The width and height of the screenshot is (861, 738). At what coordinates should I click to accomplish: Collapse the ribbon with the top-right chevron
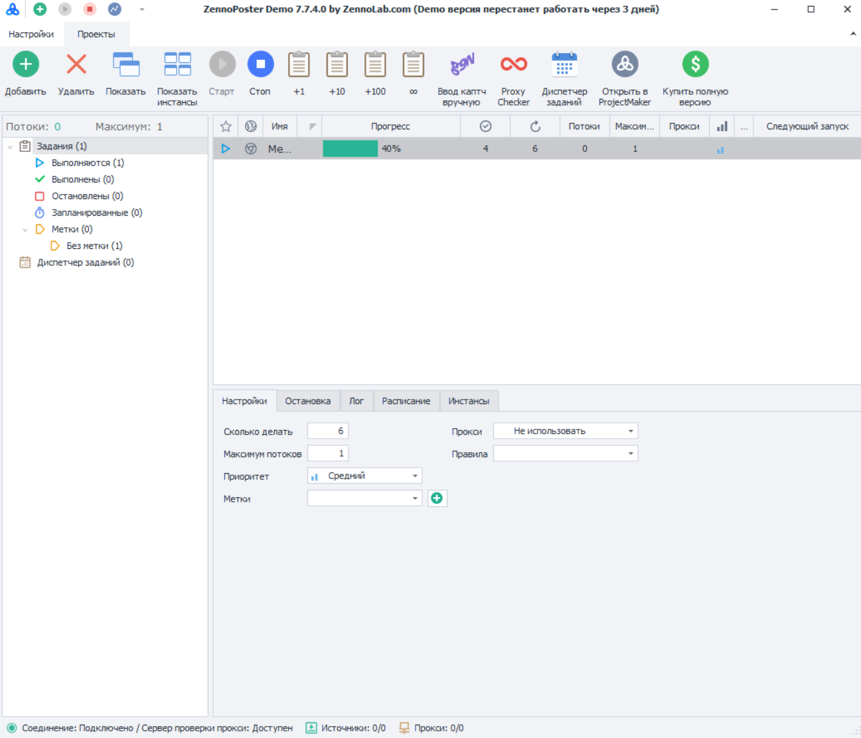click(853, 34)
